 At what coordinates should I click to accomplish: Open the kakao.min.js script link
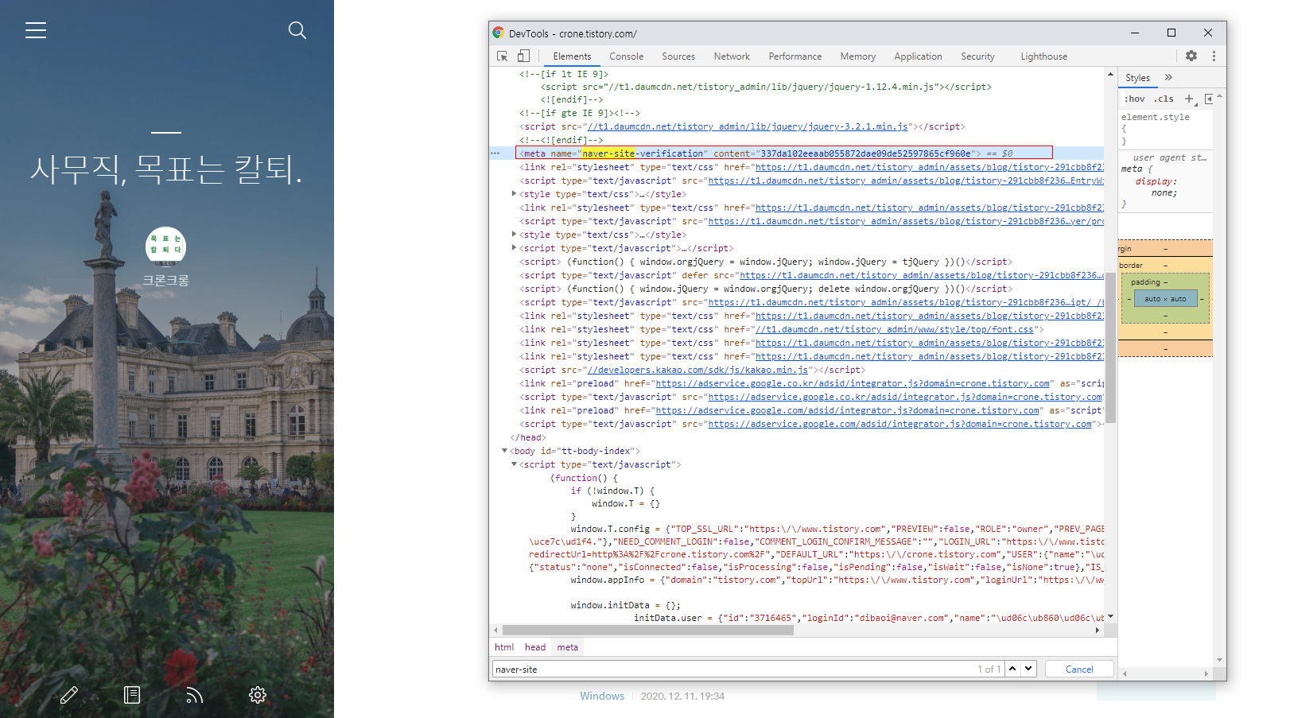697,370
